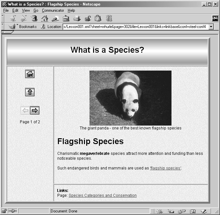
Task: Open the View menu
Action: tap(26, 10)
